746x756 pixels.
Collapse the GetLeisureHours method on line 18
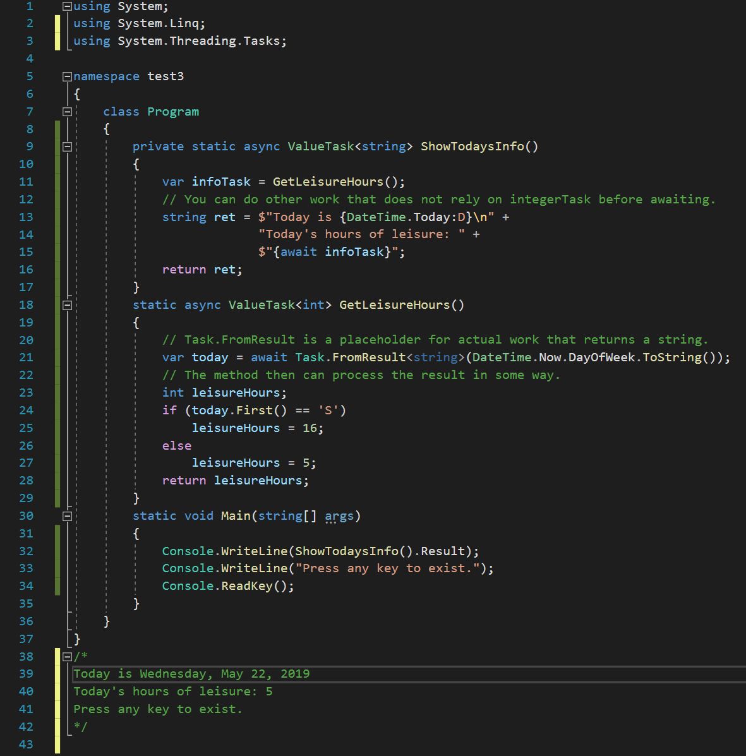pos(68,305)
